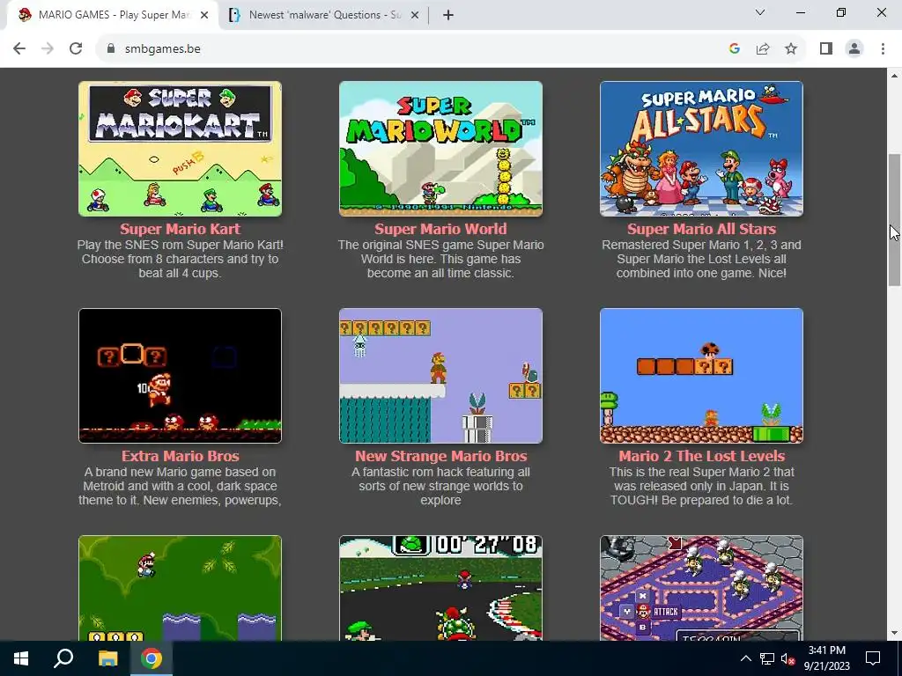The image size is (902, 676).
Task: Click the scrollbar down arrow
Action: pyautogui.click(x=894, y=634)
